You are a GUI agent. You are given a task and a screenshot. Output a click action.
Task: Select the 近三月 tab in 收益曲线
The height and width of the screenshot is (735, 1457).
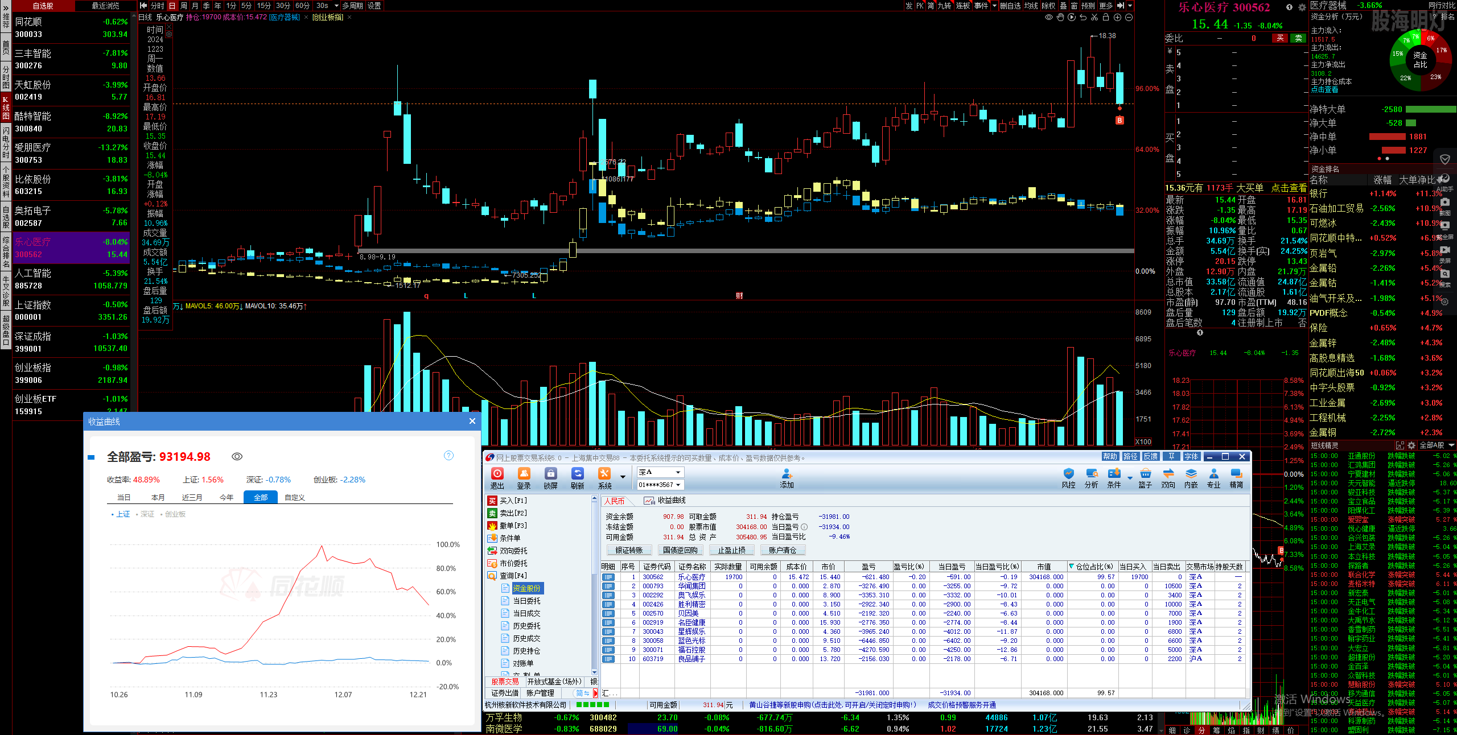coord(192,497)
